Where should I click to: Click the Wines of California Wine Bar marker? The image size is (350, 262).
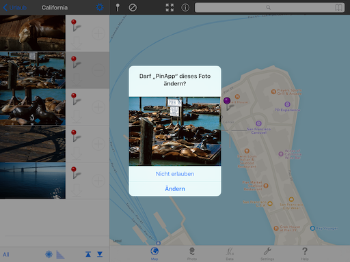pos(281,154)
